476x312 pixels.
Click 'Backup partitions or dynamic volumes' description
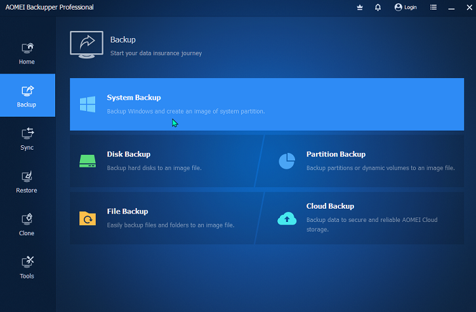(381, 168)
